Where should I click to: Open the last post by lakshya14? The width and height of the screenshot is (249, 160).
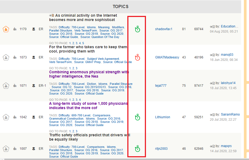[x=228, y=83]
